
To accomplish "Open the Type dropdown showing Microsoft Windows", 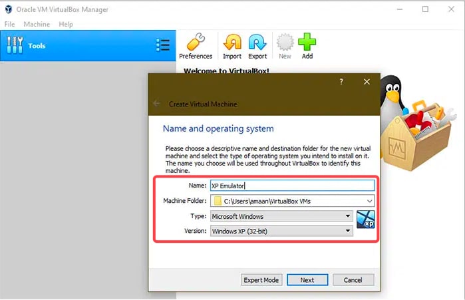I will 281,216.
